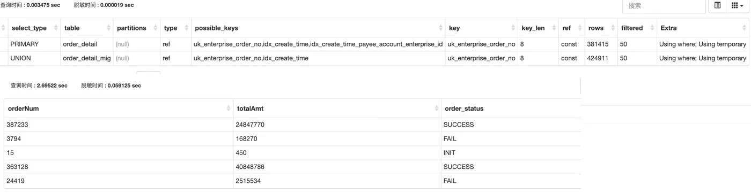Select the PRIMARY order_detail row
Image resolution: width=751 pixels, height=194 pixels.
pyautogui.click(x=378, y=44)
